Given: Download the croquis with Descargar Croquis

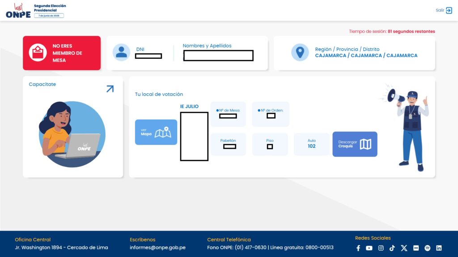Looking at the screenshot, I should pos(355,144).
